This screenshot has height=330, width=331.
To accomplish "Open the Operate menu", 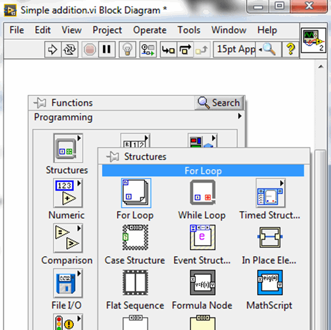I will pos(150,30).
